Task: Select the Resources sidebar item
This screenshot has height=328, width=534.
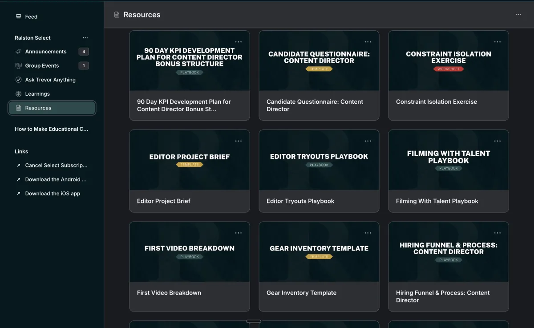Action: pos(52,108)
